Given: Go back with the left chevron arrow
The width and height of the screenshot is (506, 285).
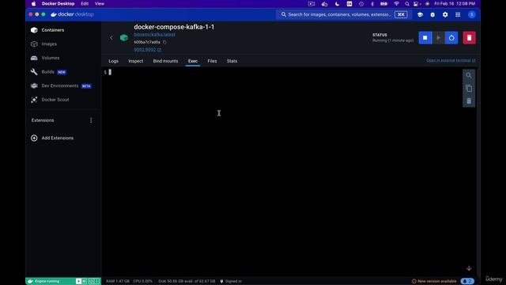Looking at the screenshot, I should (111, 38).
